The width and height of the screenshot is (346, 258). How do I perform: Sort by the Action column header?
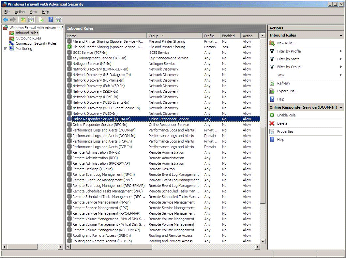tap(250, 36)
